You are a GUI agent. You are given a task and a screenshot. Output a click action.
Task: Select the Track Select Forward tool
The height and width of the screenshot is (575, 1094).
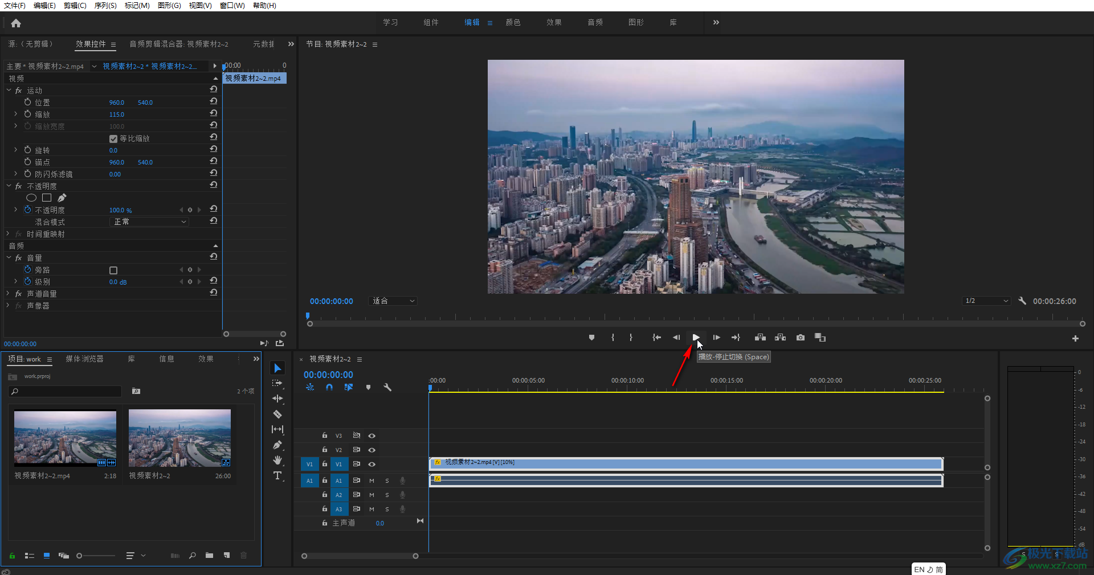[277, 384]
